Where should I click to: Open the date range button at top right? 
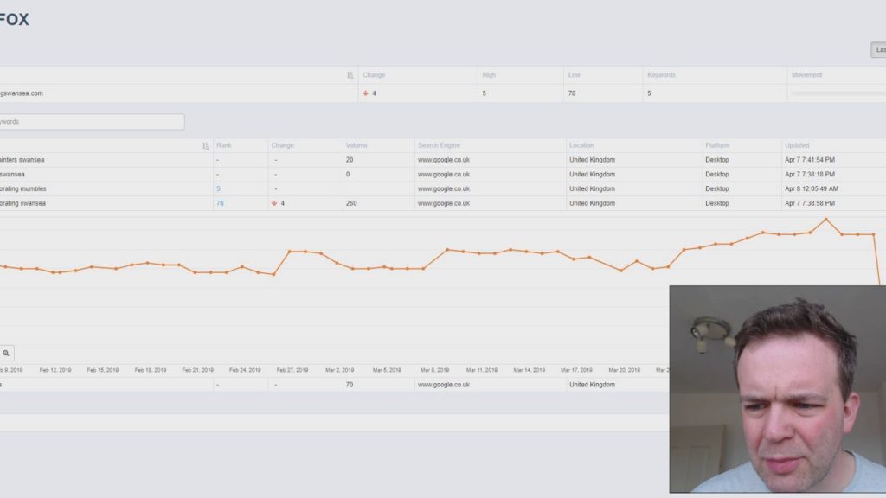pos(878,49)
